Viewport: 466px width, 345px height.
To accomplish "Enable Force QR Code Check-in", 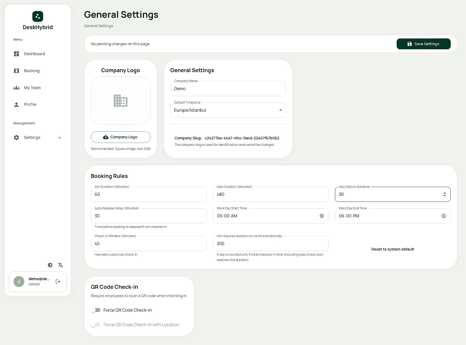I will point(96,310).
